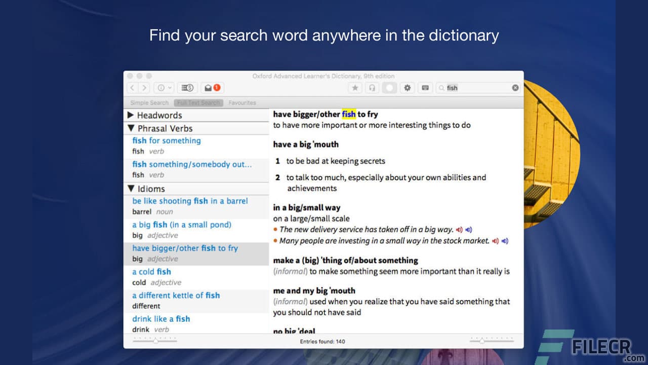Screen dimensions: 648x365
Task: Open notifications via the mail badge icon
Action: pyautogui.click(x=209, y=87)
